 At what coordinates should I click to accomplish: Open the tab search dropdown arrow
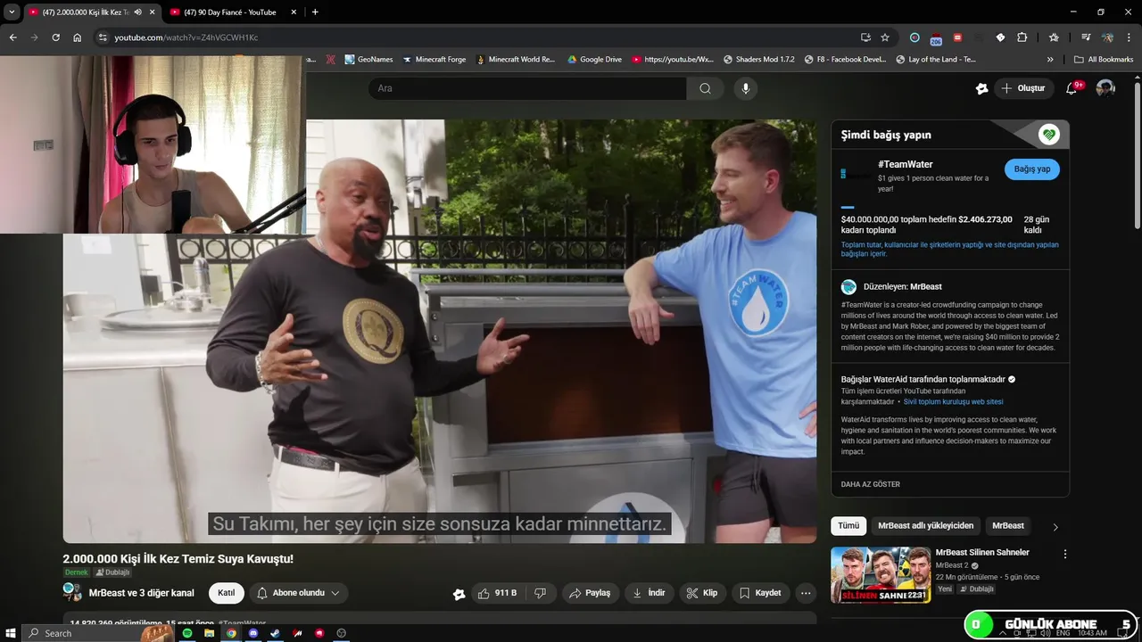coord(12,12)
